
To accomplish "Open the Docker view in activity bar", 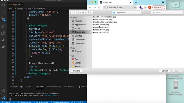I will (x=3, y=47).
